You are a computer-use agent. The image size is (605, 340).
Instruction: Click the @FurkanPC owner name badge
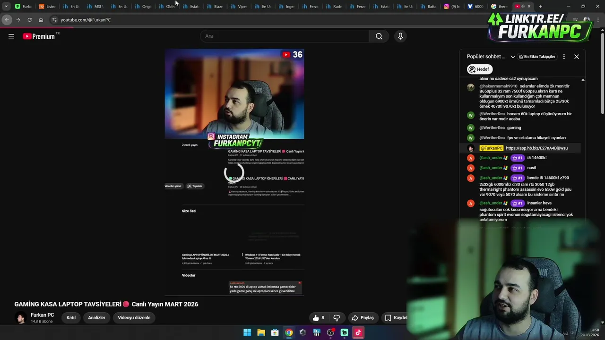(491, 148)
